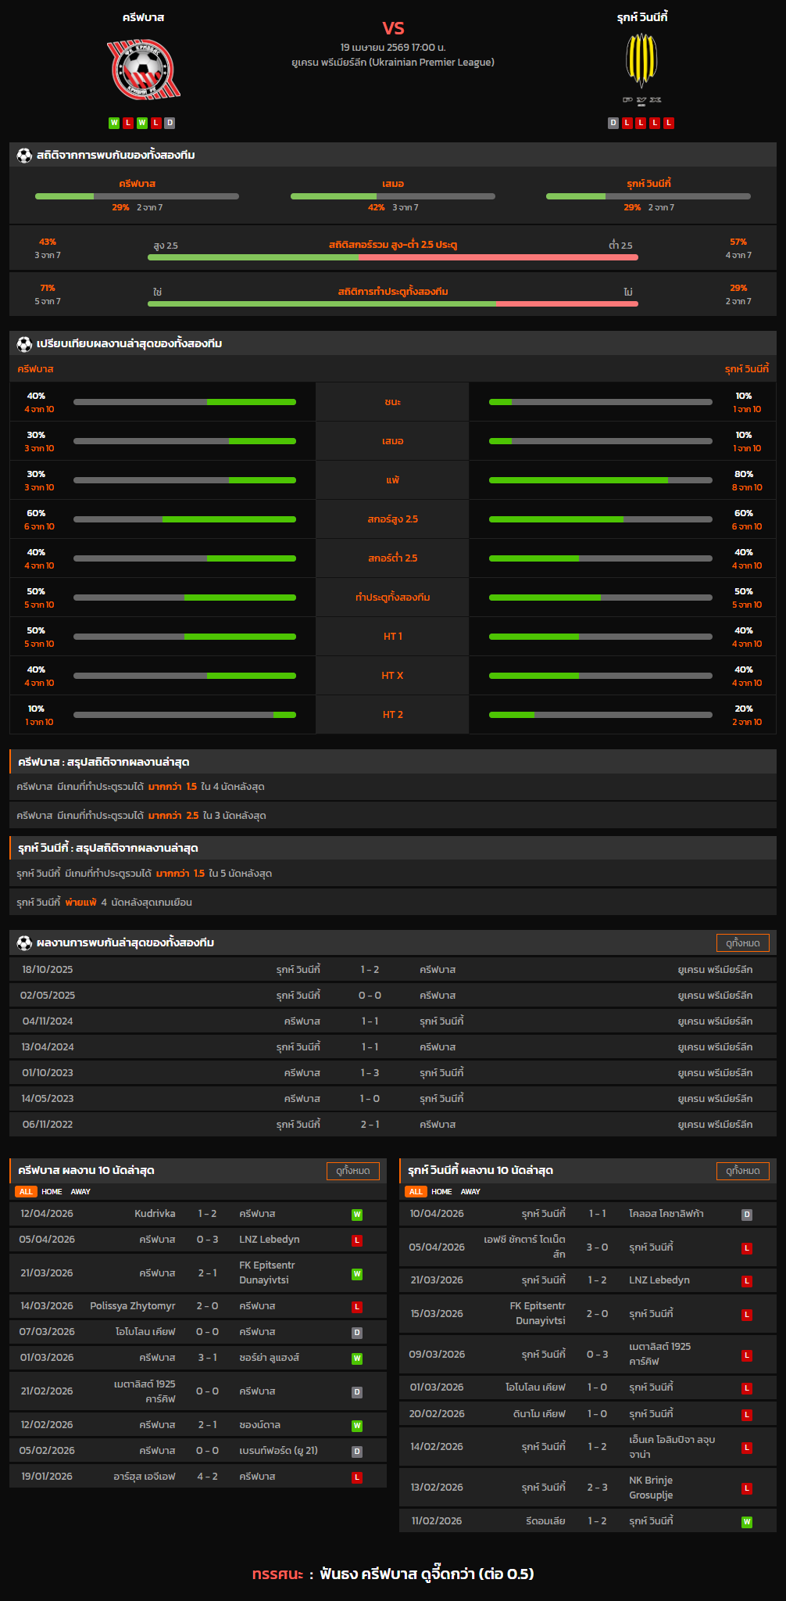Click the over-under 2.5 goals progress bar

pos(392,257)
